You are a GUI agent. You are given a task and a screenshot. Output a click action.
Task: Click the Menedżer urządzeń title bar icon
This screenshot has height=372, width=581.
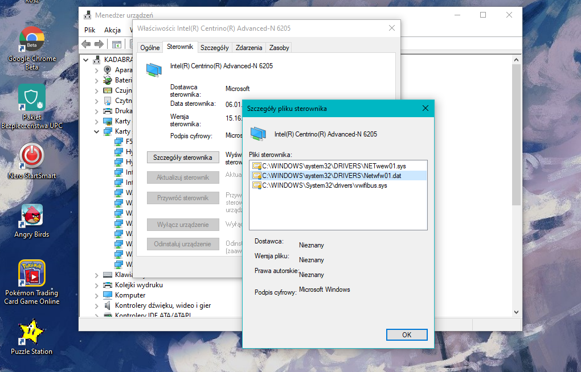click(x=88, y=15)
